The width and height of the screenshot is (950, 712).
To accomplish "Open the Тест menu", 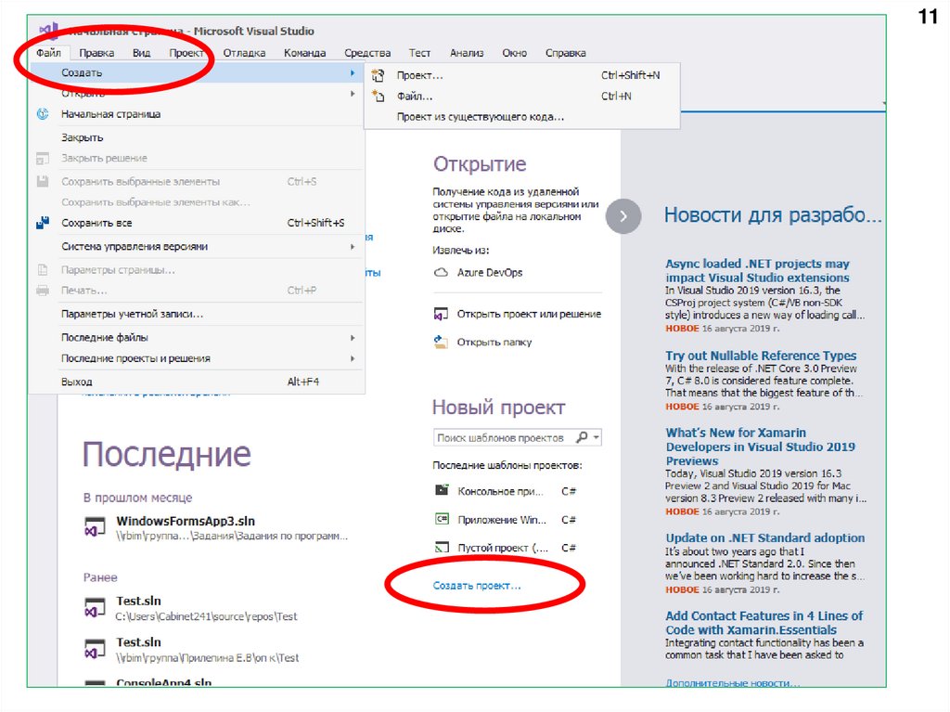I will (419, 53).
